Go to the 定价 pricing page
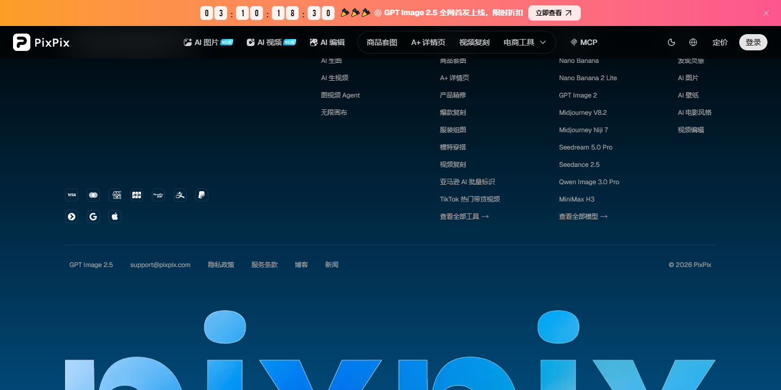781x390 pixels. click(720, 42)
